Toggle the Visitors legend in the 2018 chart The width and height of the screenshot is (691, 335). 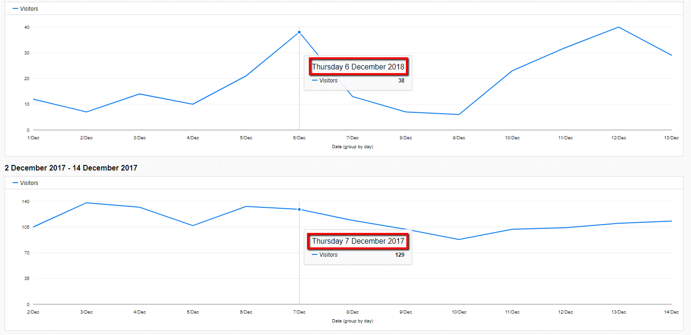pyautogui.click(x=26, y=9)
